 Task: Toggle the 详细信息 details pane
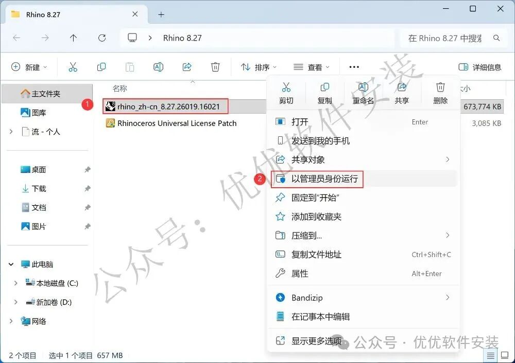pyautogui.click(x=479, y=67)
